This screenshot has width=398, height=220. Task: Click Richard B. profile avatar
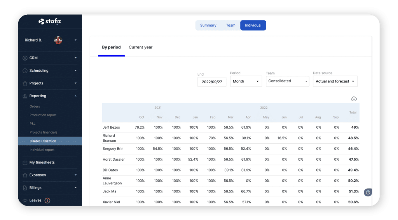58,40
